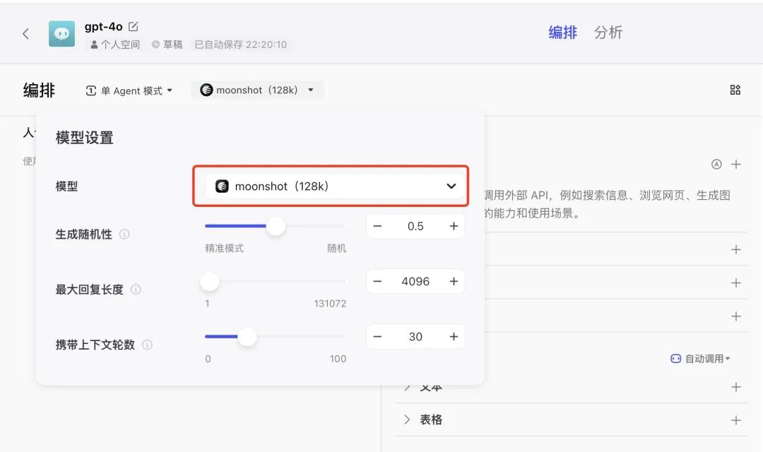Click the 131072 maximum label
Screen dimensions: 763x452
[330, 304]
